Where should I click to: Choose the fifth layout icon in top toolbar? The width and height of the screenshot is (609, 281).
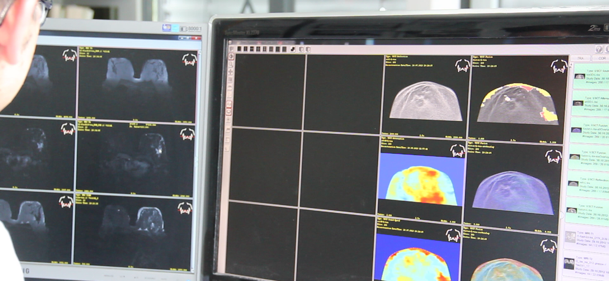[x=265, y=49]
